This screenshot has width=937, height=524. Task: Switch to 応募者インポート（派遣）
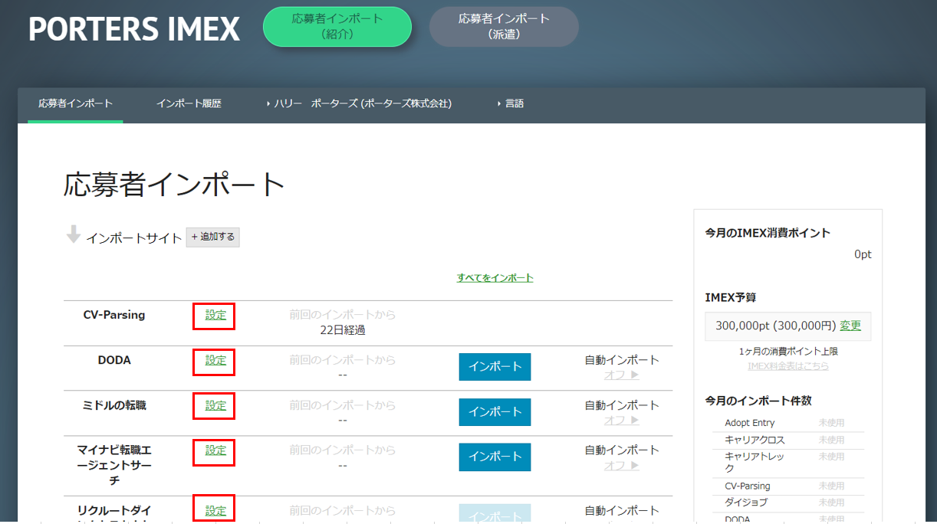point(504,27)
